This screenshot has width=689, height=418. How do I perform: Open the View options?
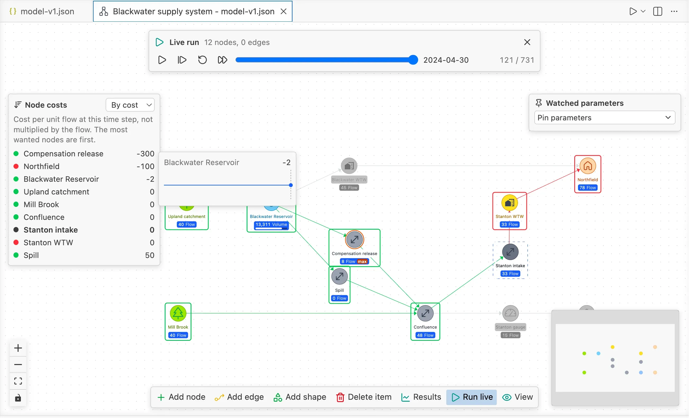tap(518, 397)
